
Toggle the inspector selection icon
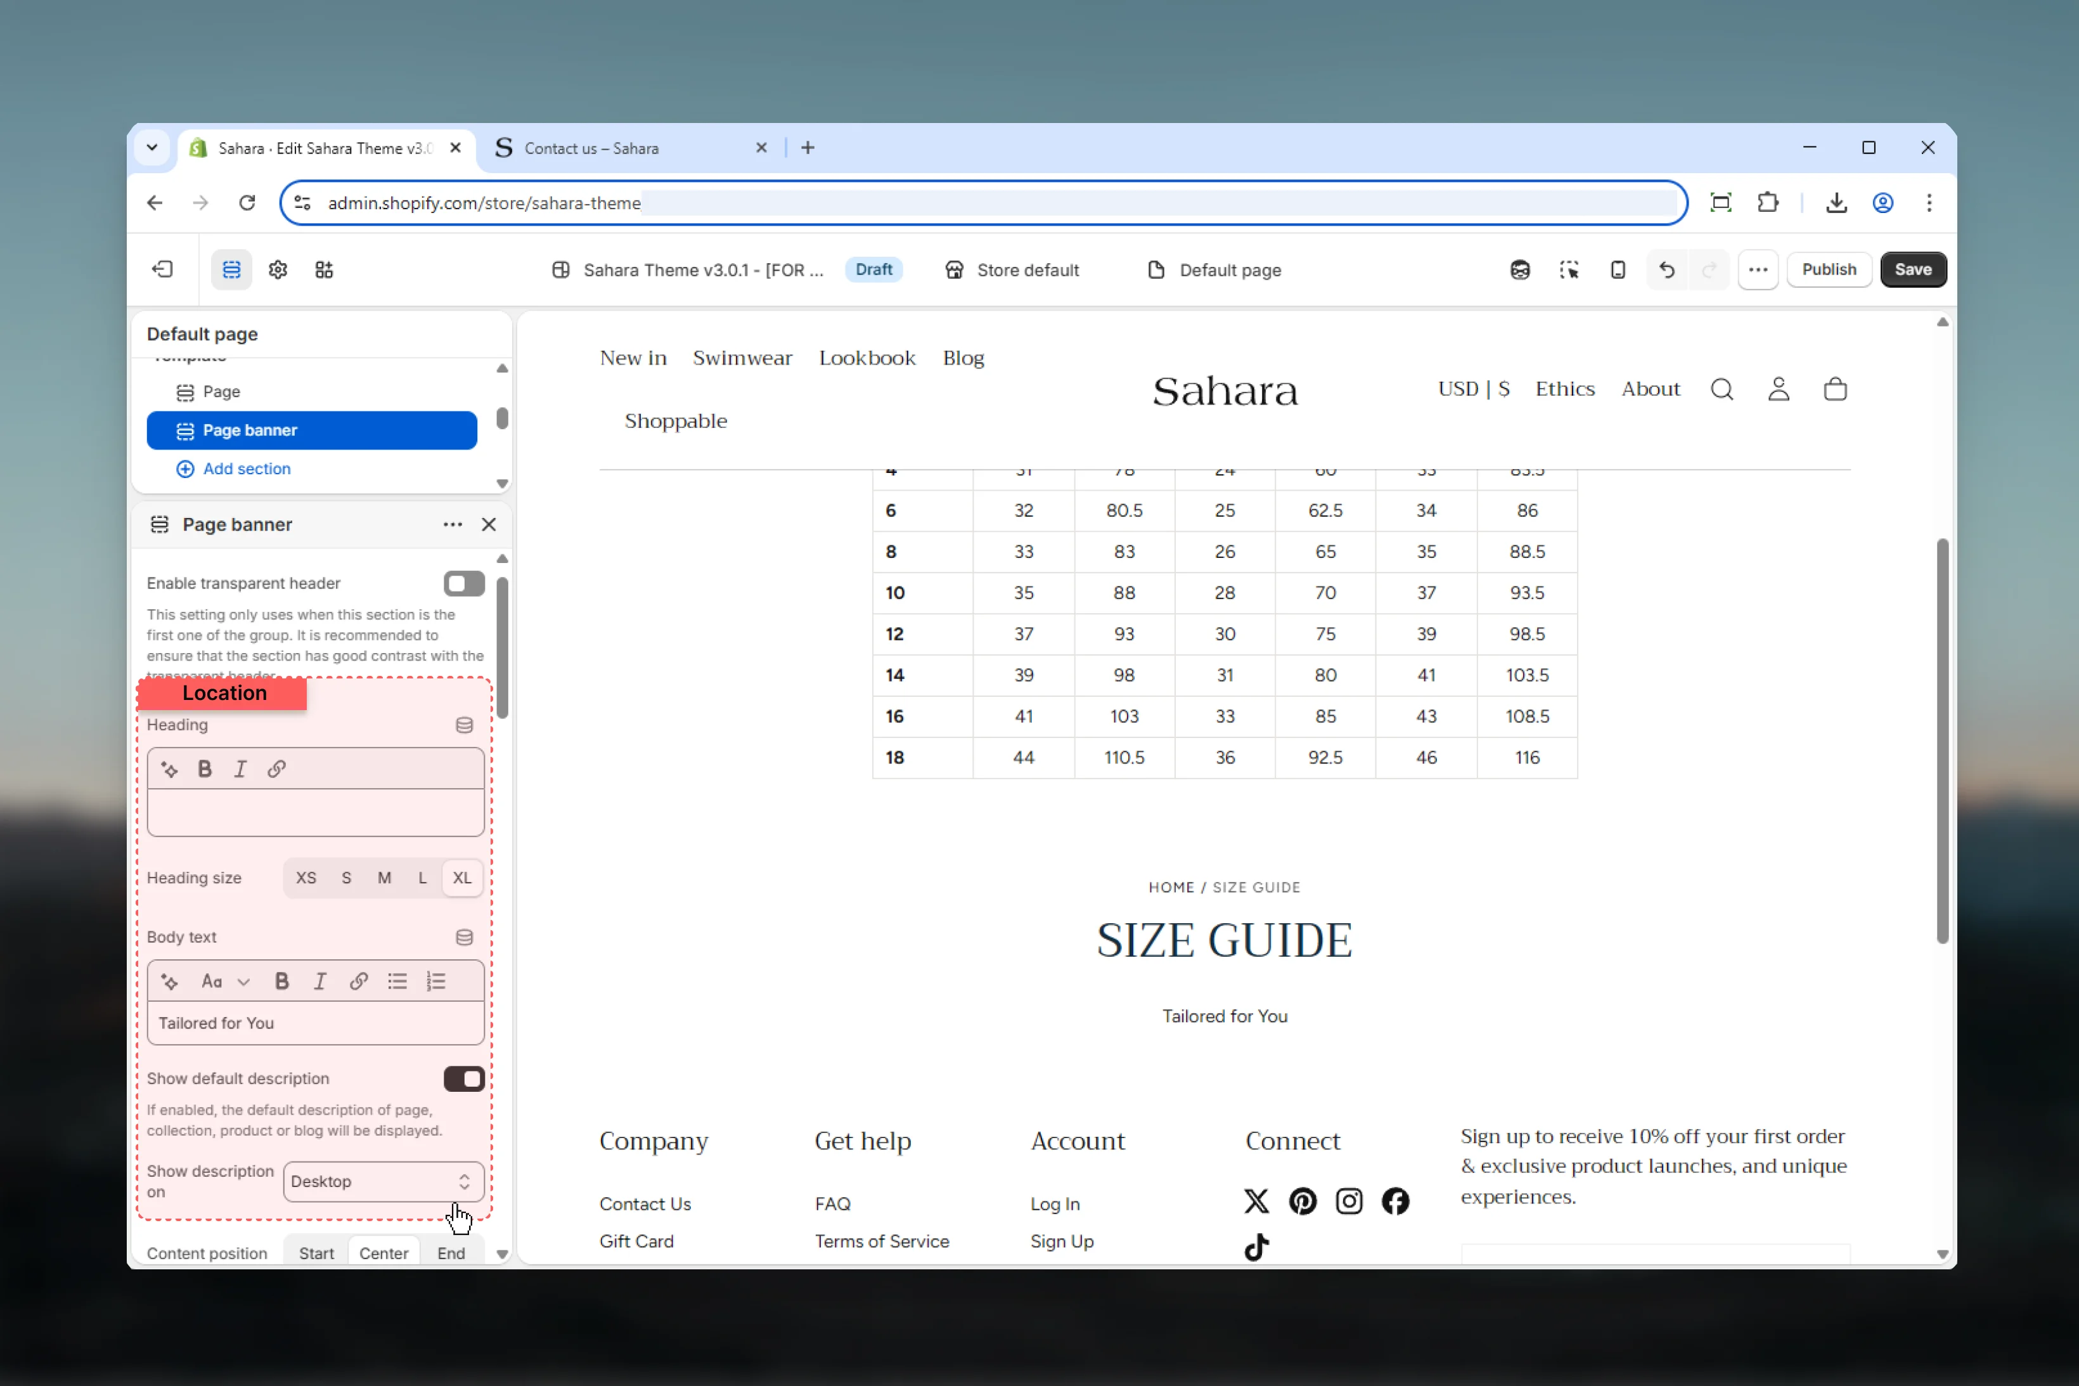1569,269
